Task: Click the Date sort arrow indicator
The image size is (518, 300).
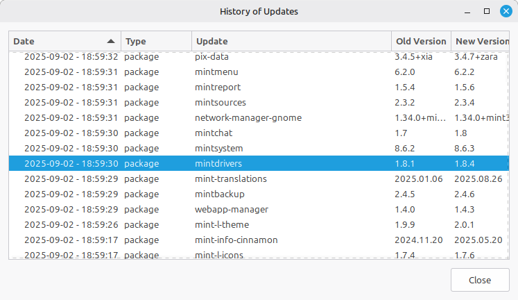Action: (111, 42)
